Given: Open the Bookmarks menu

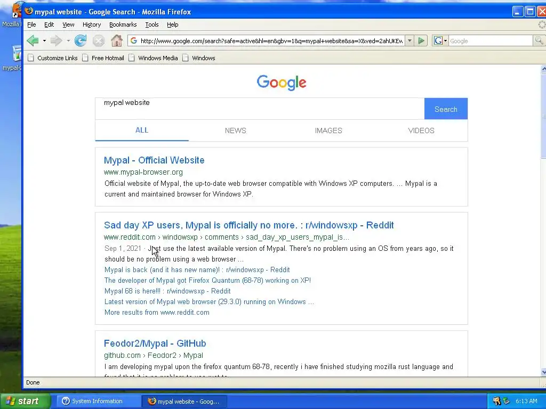Looking at the screenshot, I should coord(123,24).
